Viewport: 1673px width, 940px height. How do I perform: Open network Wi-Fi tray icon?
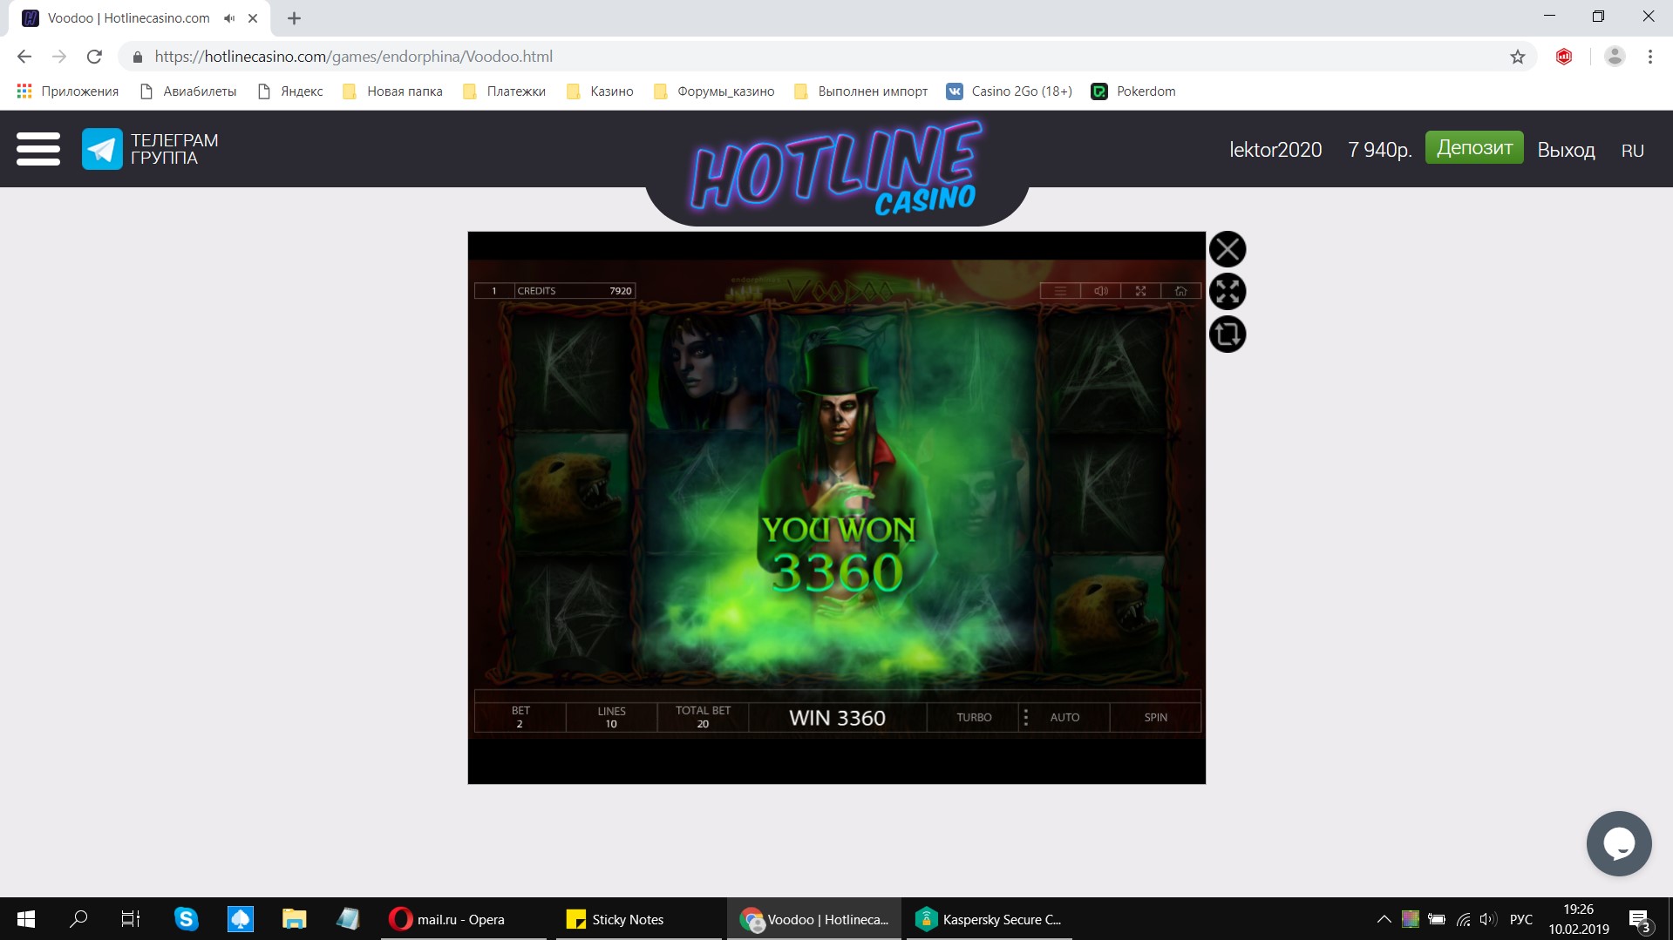(x=1463, y=919)
